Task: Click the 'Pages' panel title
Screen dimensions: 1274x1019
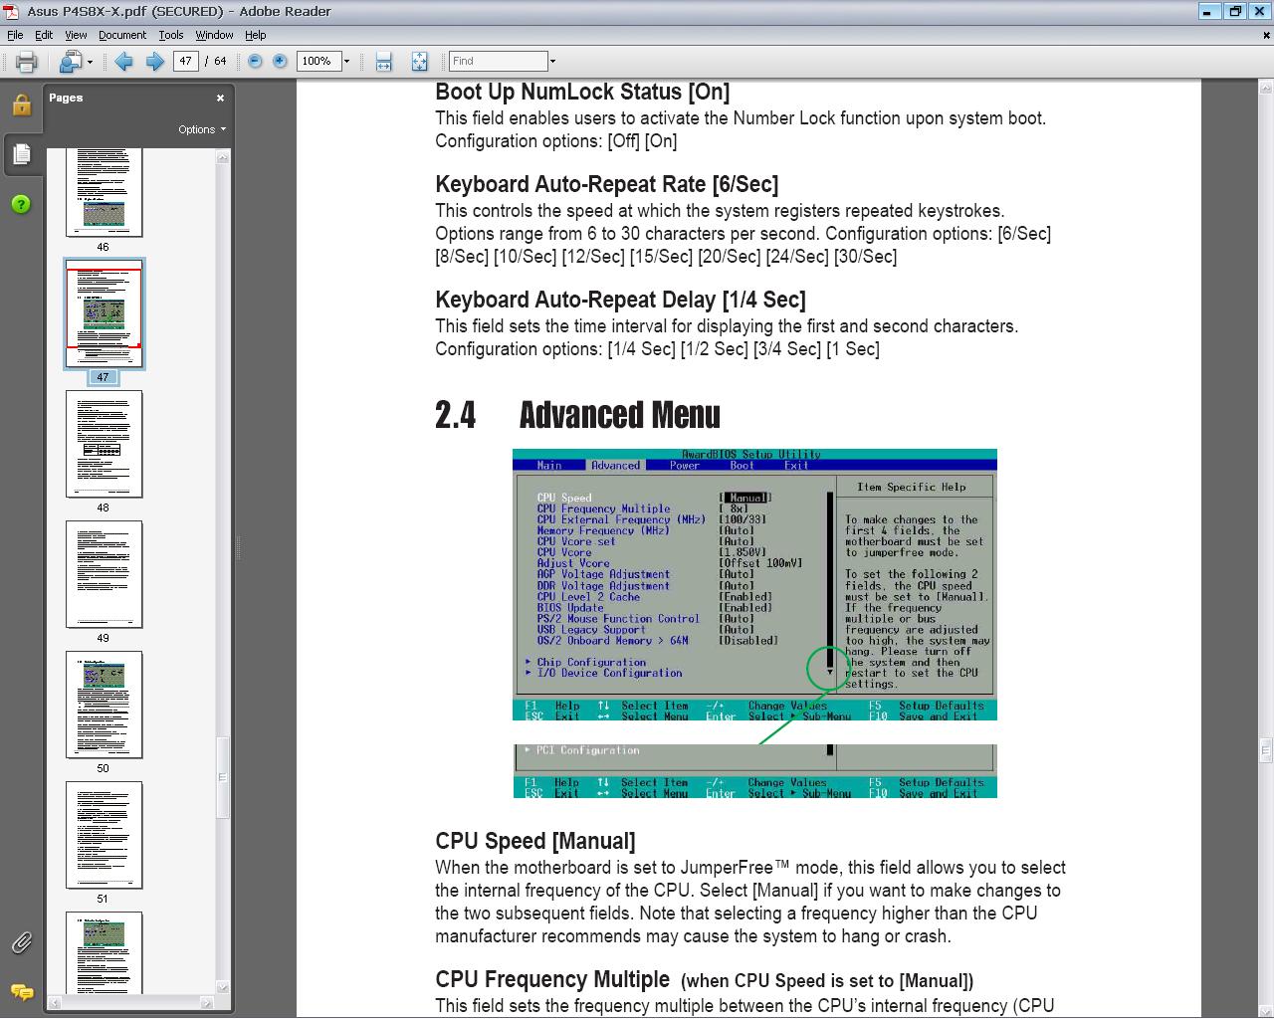Action: (66, 98)
